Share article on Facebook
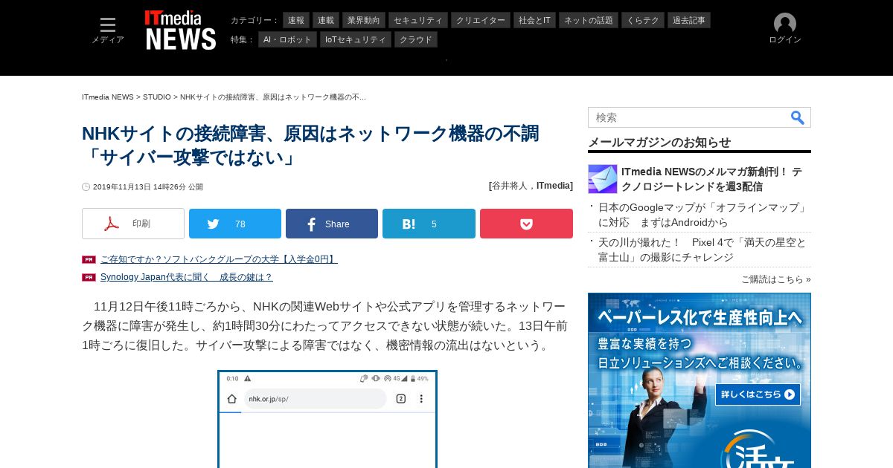 point(332,224)
